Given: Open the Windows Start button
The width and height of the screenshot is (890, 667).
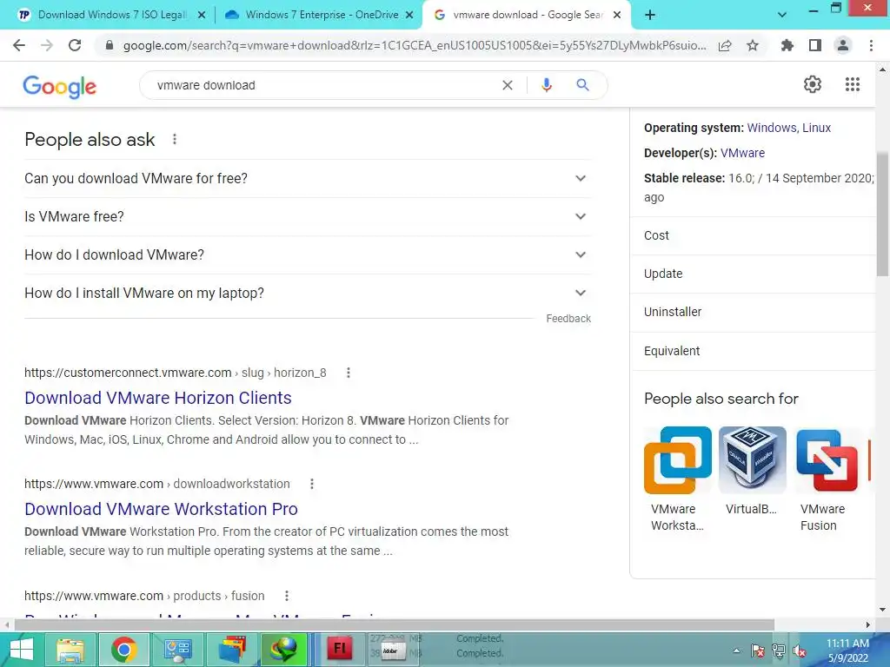Looking at the screenshot, I should click(x=22, y=650).
